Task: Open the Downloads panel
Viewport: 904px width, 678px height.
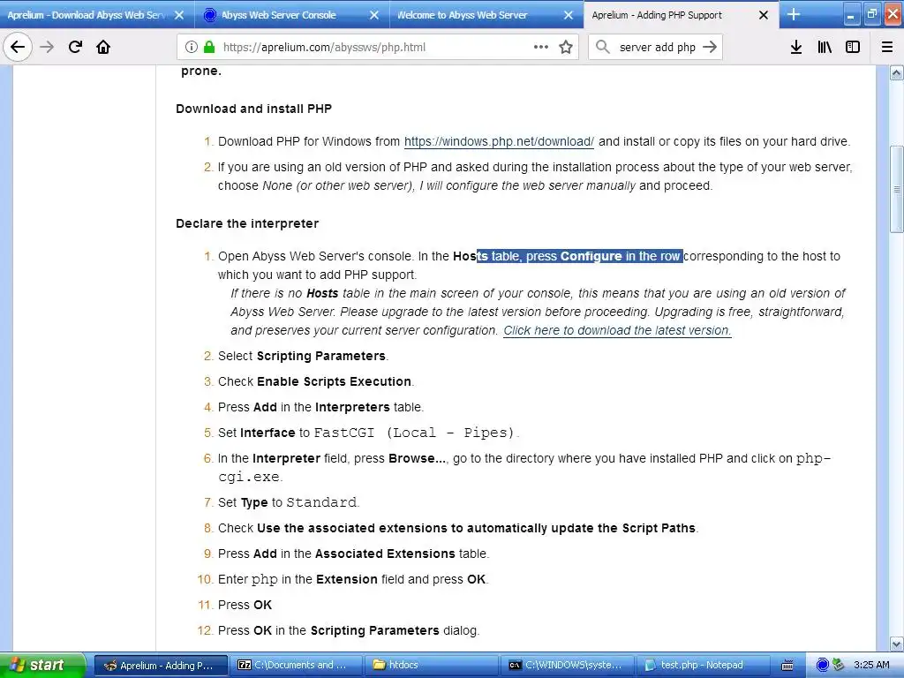Action: click(796, 47)
